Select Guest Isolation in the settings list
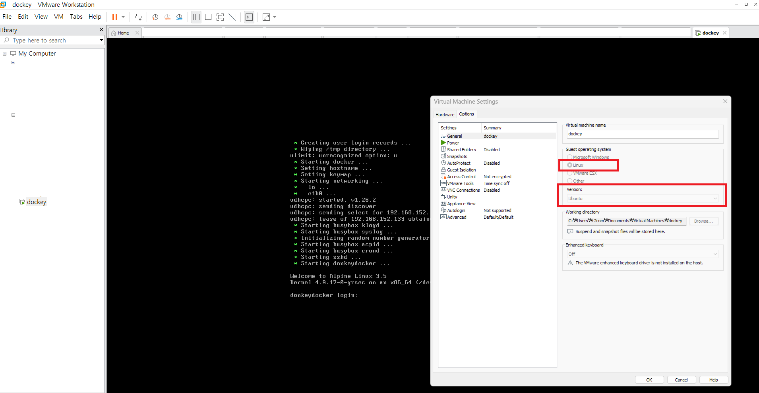The height and width of the screenshot is (393, 759). [x=497, y=170]
